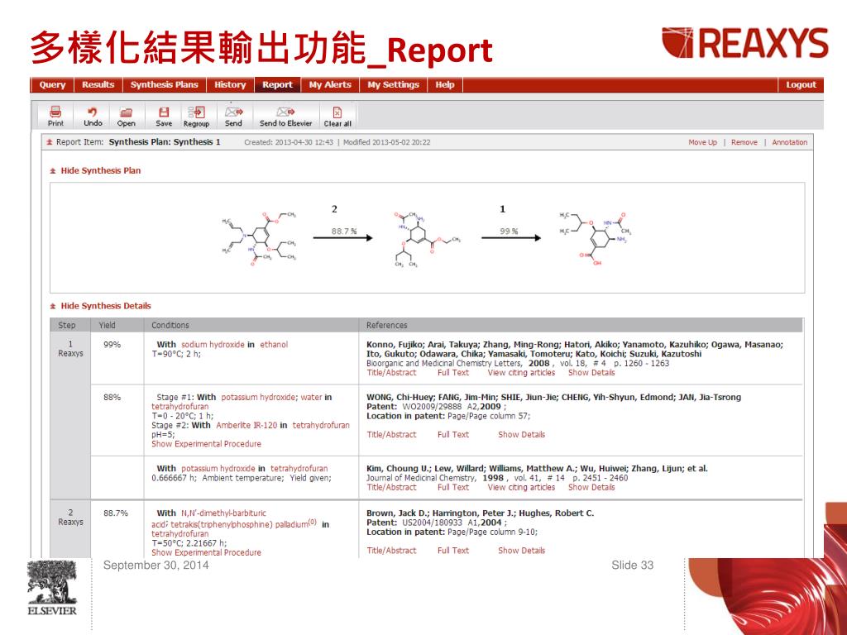Show Details for WO2009/29888 patent
The height and width of the screenshot is (635, 847).
(x=521, y=435)
